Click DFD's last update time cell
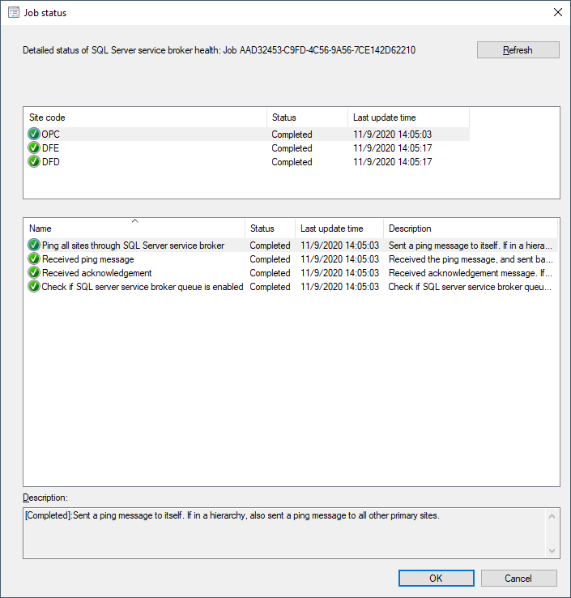 pos(392,162)
